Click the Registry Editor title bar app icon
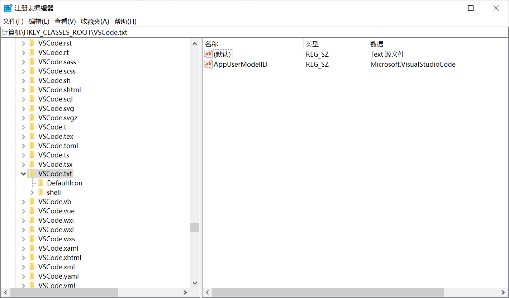 (8, 8)
